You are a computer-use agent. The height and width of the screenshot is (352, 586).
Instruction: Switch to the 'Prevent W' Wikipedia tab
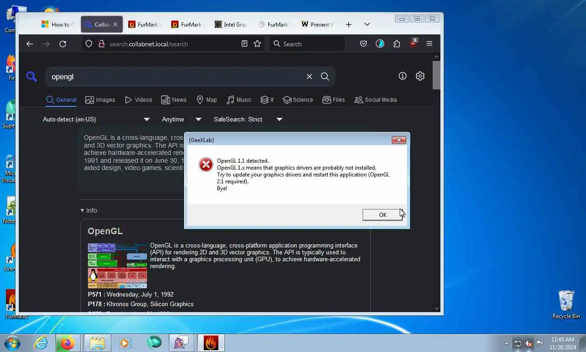pyautogui.click(x=318, y=25)
